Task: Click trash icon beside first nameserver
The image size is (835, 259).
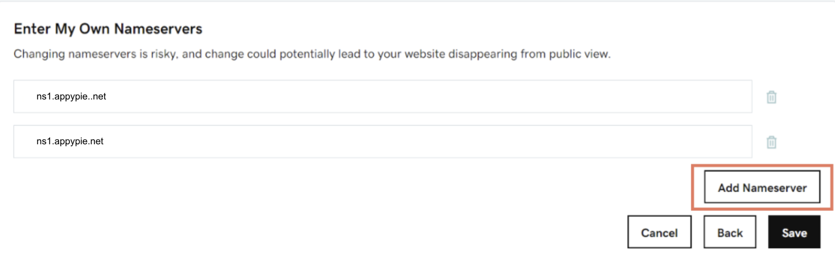Action: tap(771, 97)
